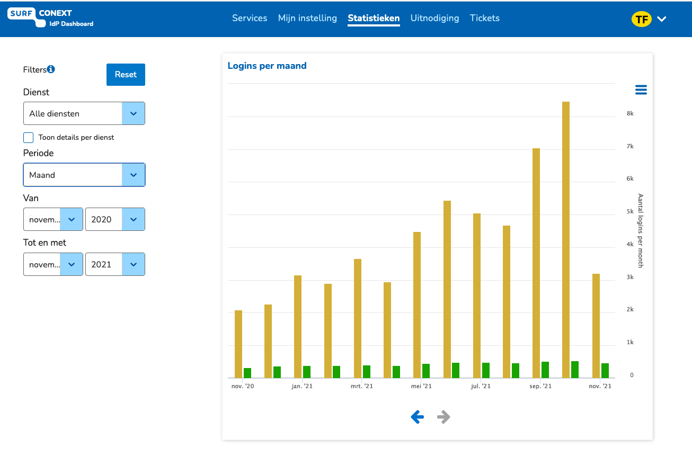
Task: Open the Van month dropdown
Action: pyautogui.click(x=53, y=219)
